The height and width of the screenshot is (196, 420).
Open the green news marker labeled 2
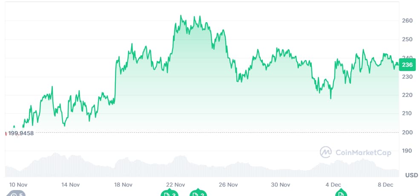pyautogui.click(x=198, y=194)
